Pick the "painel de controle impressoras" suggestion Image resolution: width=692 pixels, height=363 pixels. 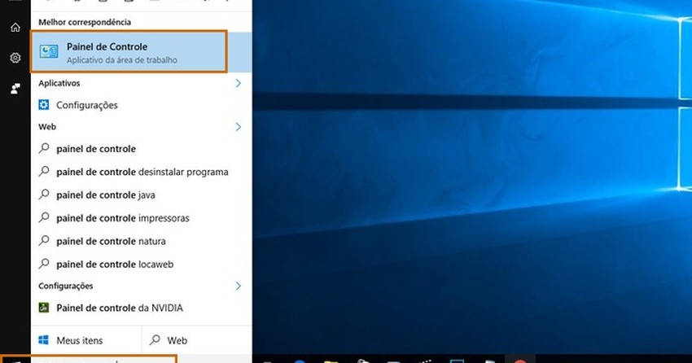141,218
